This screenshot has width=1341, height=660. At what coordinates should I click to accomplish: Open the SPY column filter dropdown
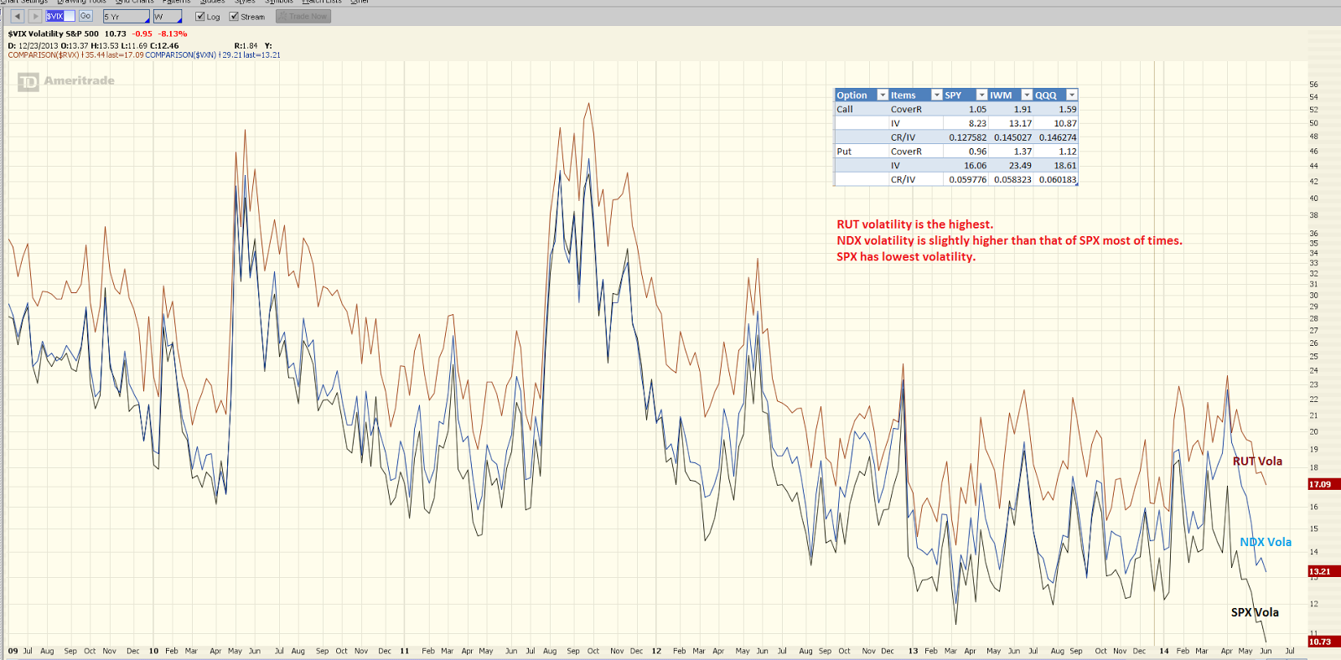(x=981, y=95)
